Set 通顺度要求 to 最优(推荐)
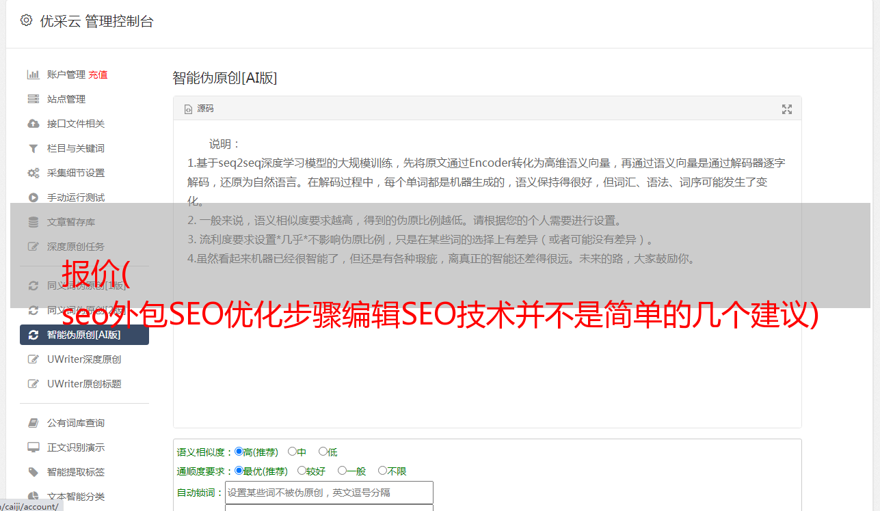This screenshot has width=880, height=511. pyautogui.click(x=239, y=471)
